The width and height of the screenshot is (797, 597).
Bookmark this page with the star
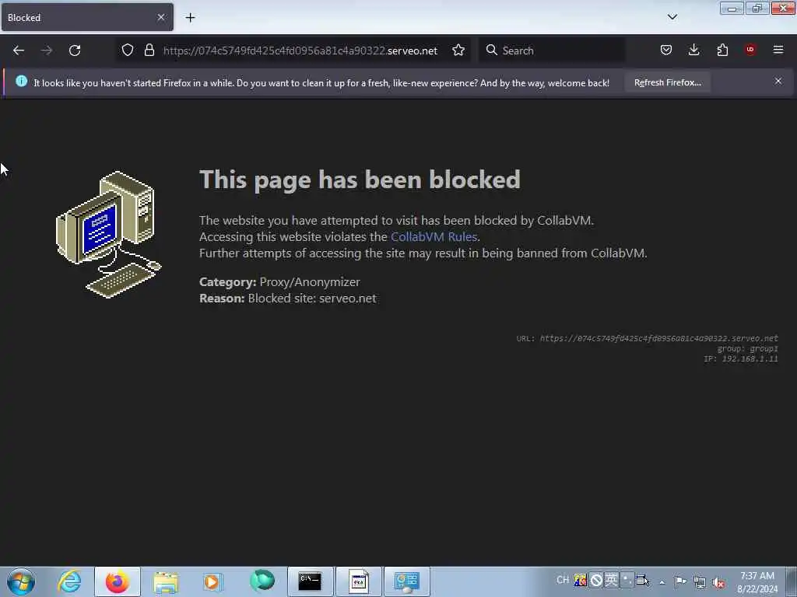click(458, 51)
